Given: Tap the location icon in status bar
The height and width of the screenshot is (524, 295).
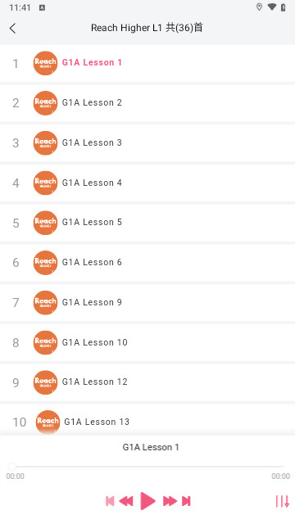Looking at the screenshot, I should 259,7.
